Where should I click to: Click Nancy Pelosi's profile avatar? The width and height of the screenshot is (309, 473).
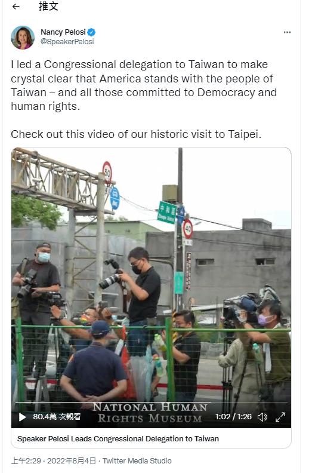pos(23,38)
